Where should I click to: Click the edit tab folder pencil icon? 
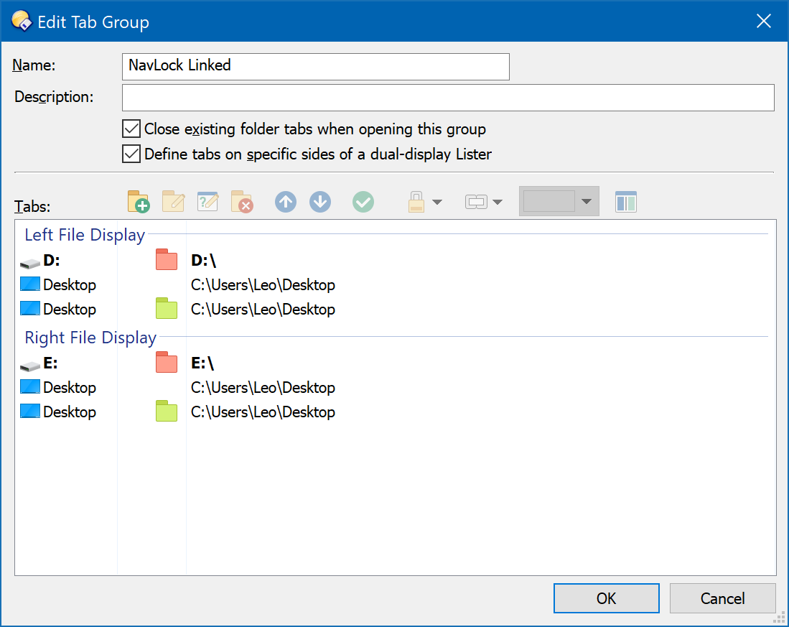pos(173,202)
